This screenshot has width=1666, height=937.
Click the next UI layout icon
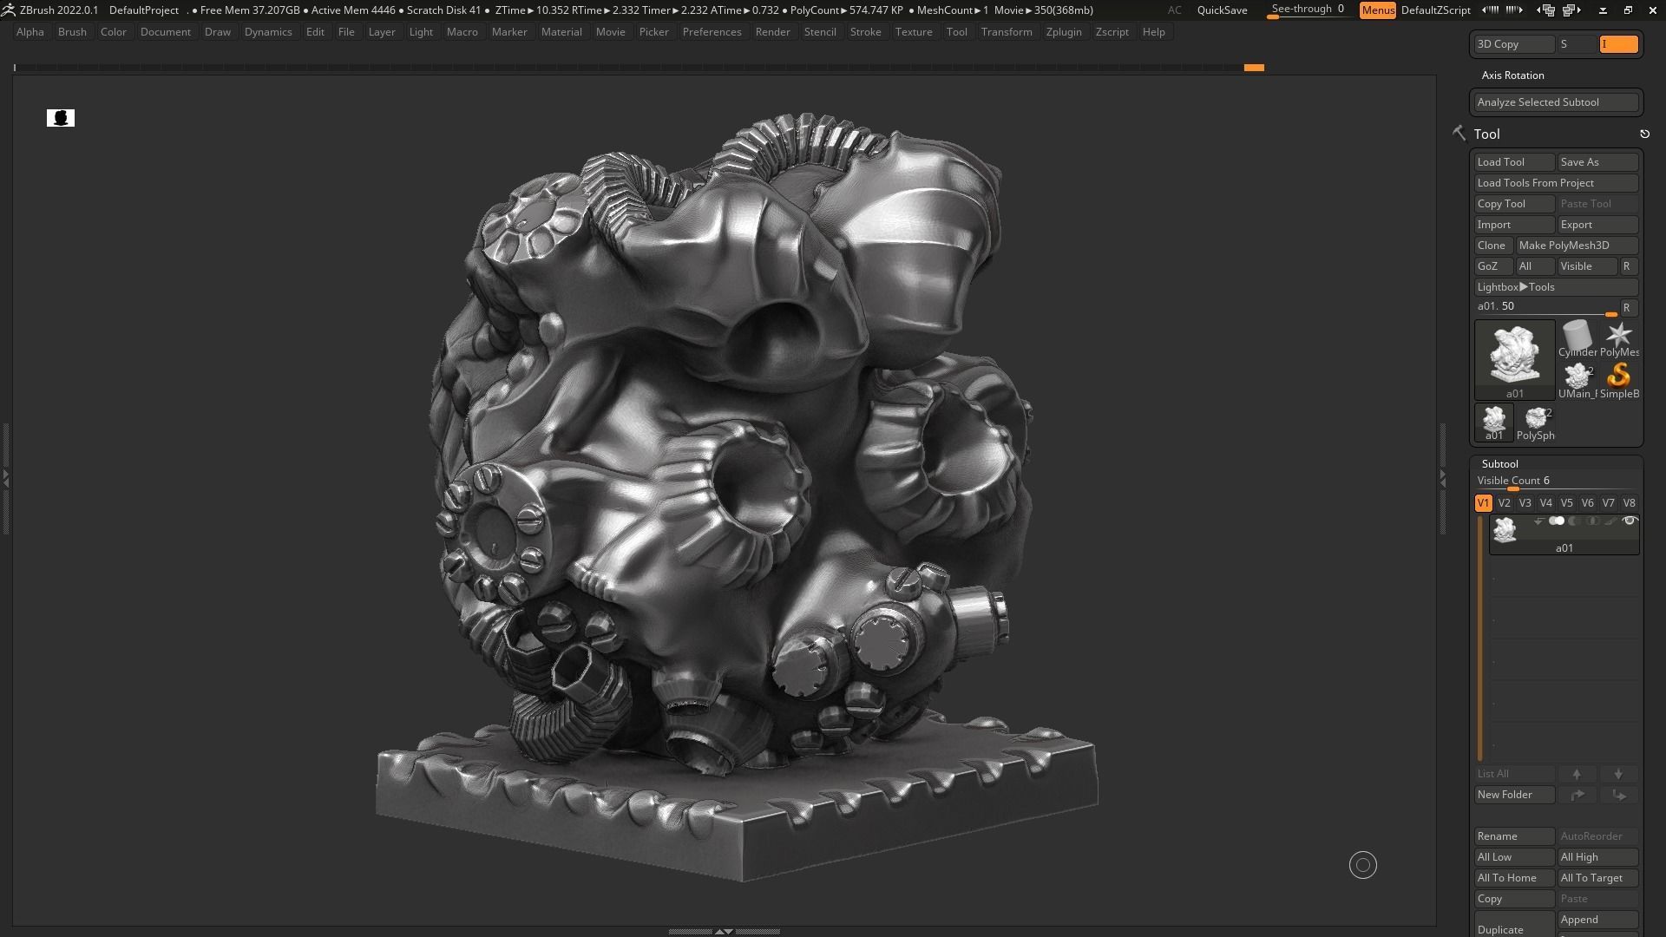[1571, 10]
